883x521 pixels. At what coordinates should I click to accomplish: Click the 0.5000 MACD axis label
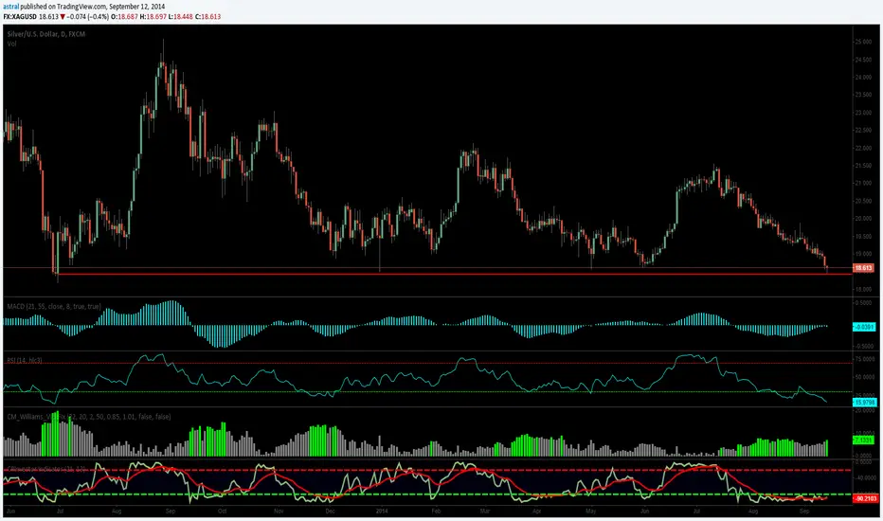click(863, 303)
